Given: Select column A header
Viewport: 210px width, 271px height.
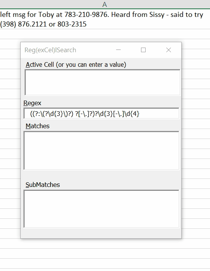Looking at the screenshot, I should point(105,4).
